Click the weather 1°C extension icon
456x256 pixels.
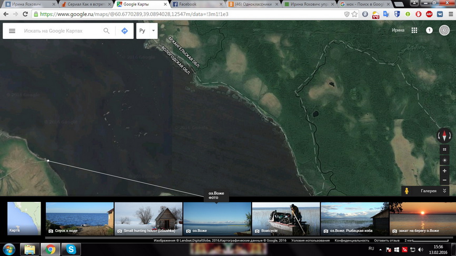[x=376, y=15]
